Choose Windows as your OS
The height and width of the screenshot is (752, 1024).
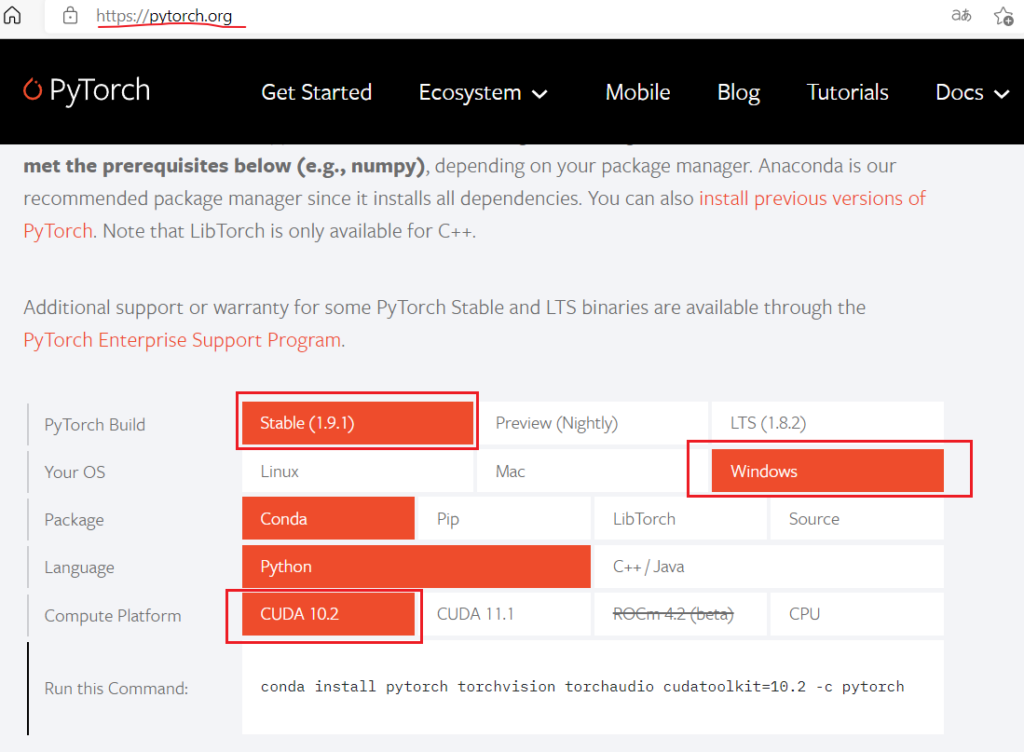(x=827, y=472)
